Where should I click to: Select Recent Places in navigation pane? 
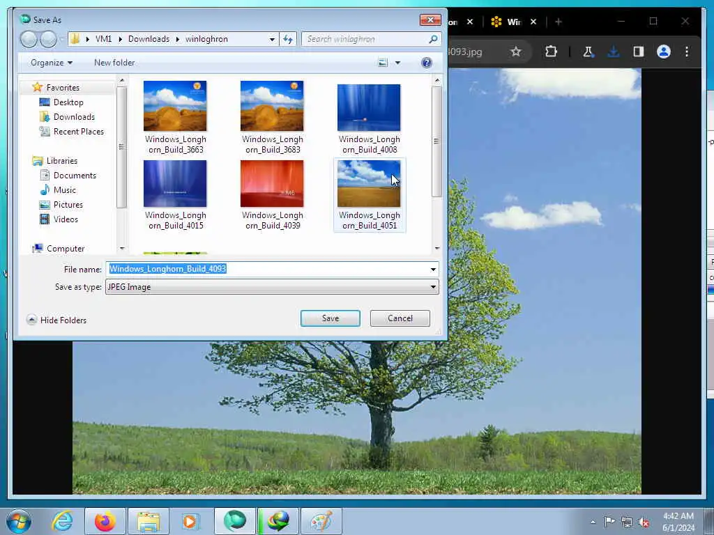(x=78, y=132)
